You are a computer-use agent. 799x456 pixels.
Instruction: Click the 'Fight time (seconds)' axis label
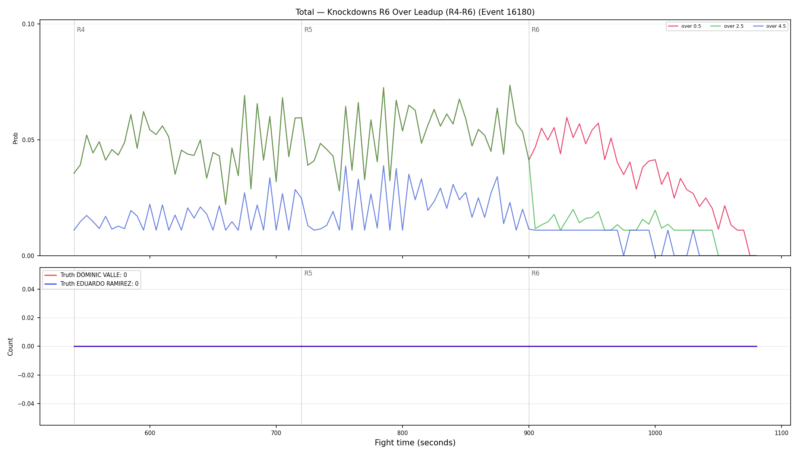coord(415,443)
